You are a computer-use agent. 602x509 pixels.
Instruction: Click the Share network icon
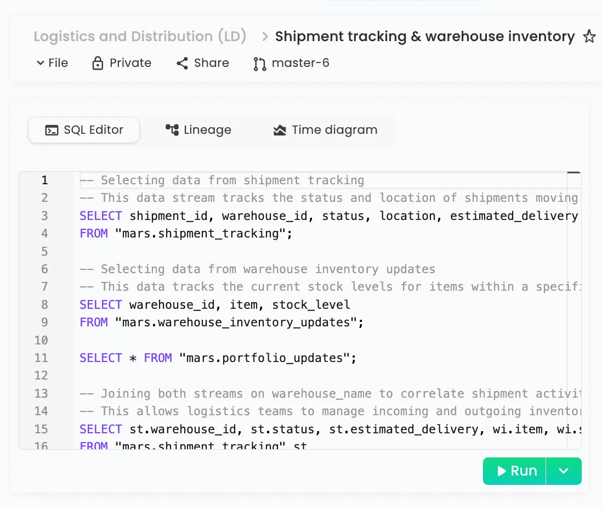coord(182,63)
